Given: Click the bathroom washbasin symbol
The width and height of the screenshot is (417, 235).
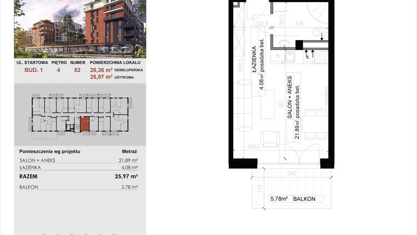Looking at the screenshot, I should click(x=285, y=44).
